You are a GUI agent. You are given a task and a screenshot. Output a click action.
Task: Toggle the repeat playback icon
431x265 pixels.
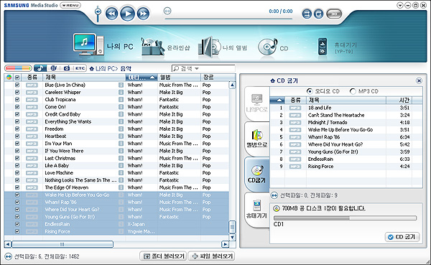pos(318,14)
